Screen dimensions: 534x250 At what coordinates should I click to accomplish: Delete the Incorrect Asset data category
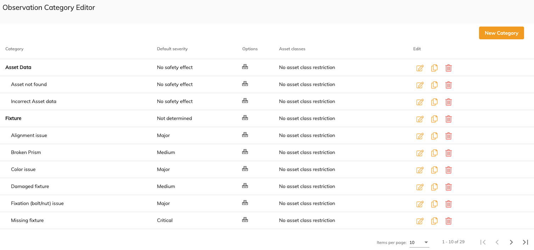[x=448, y=102]
